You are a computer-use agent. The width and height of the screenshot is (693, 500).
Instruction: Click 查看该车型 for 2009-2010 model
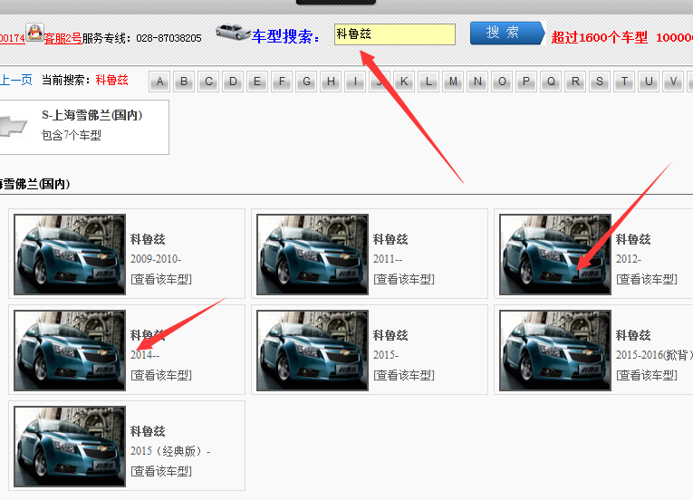pyautogui.click(x=161, y=279)
